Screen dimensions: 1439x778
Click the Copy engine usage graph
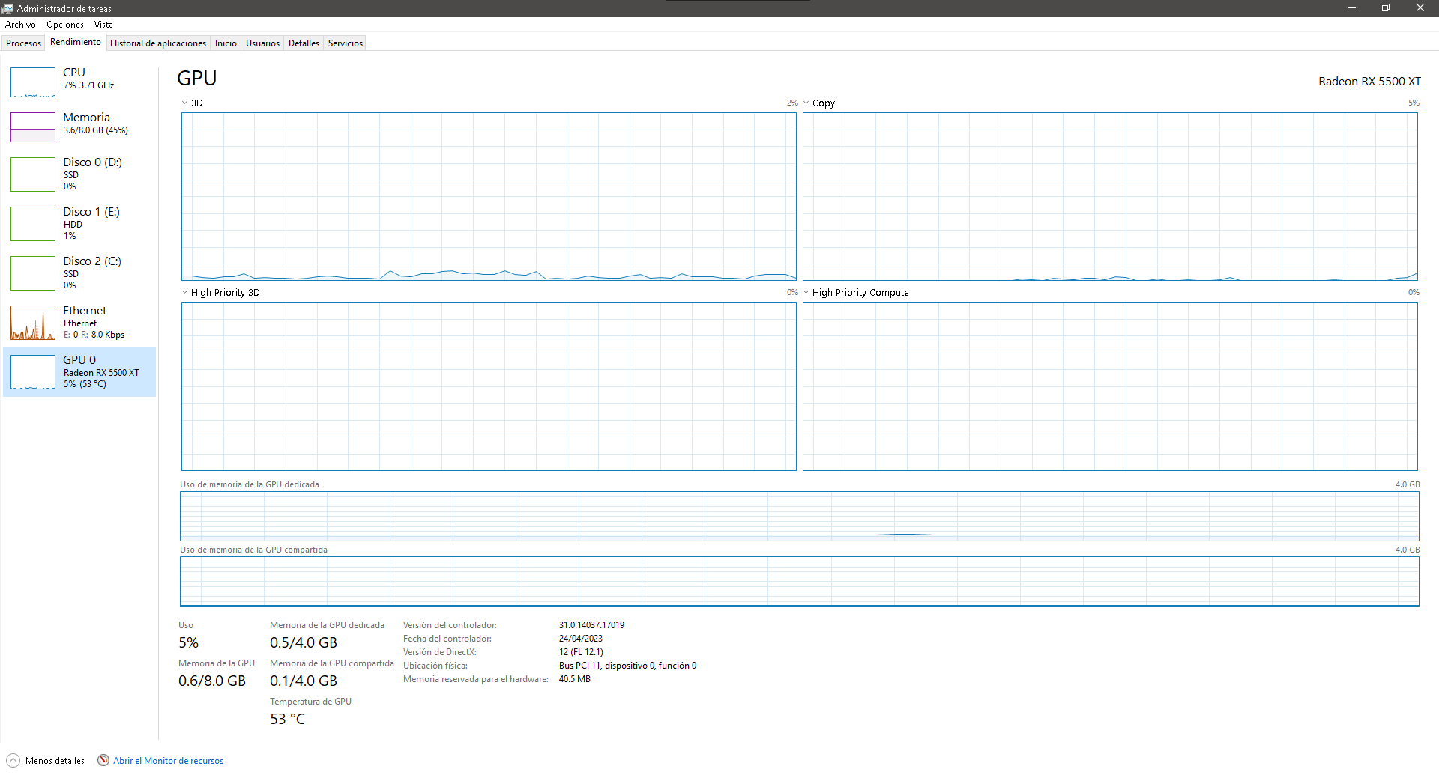click(x=1110, y=197)
